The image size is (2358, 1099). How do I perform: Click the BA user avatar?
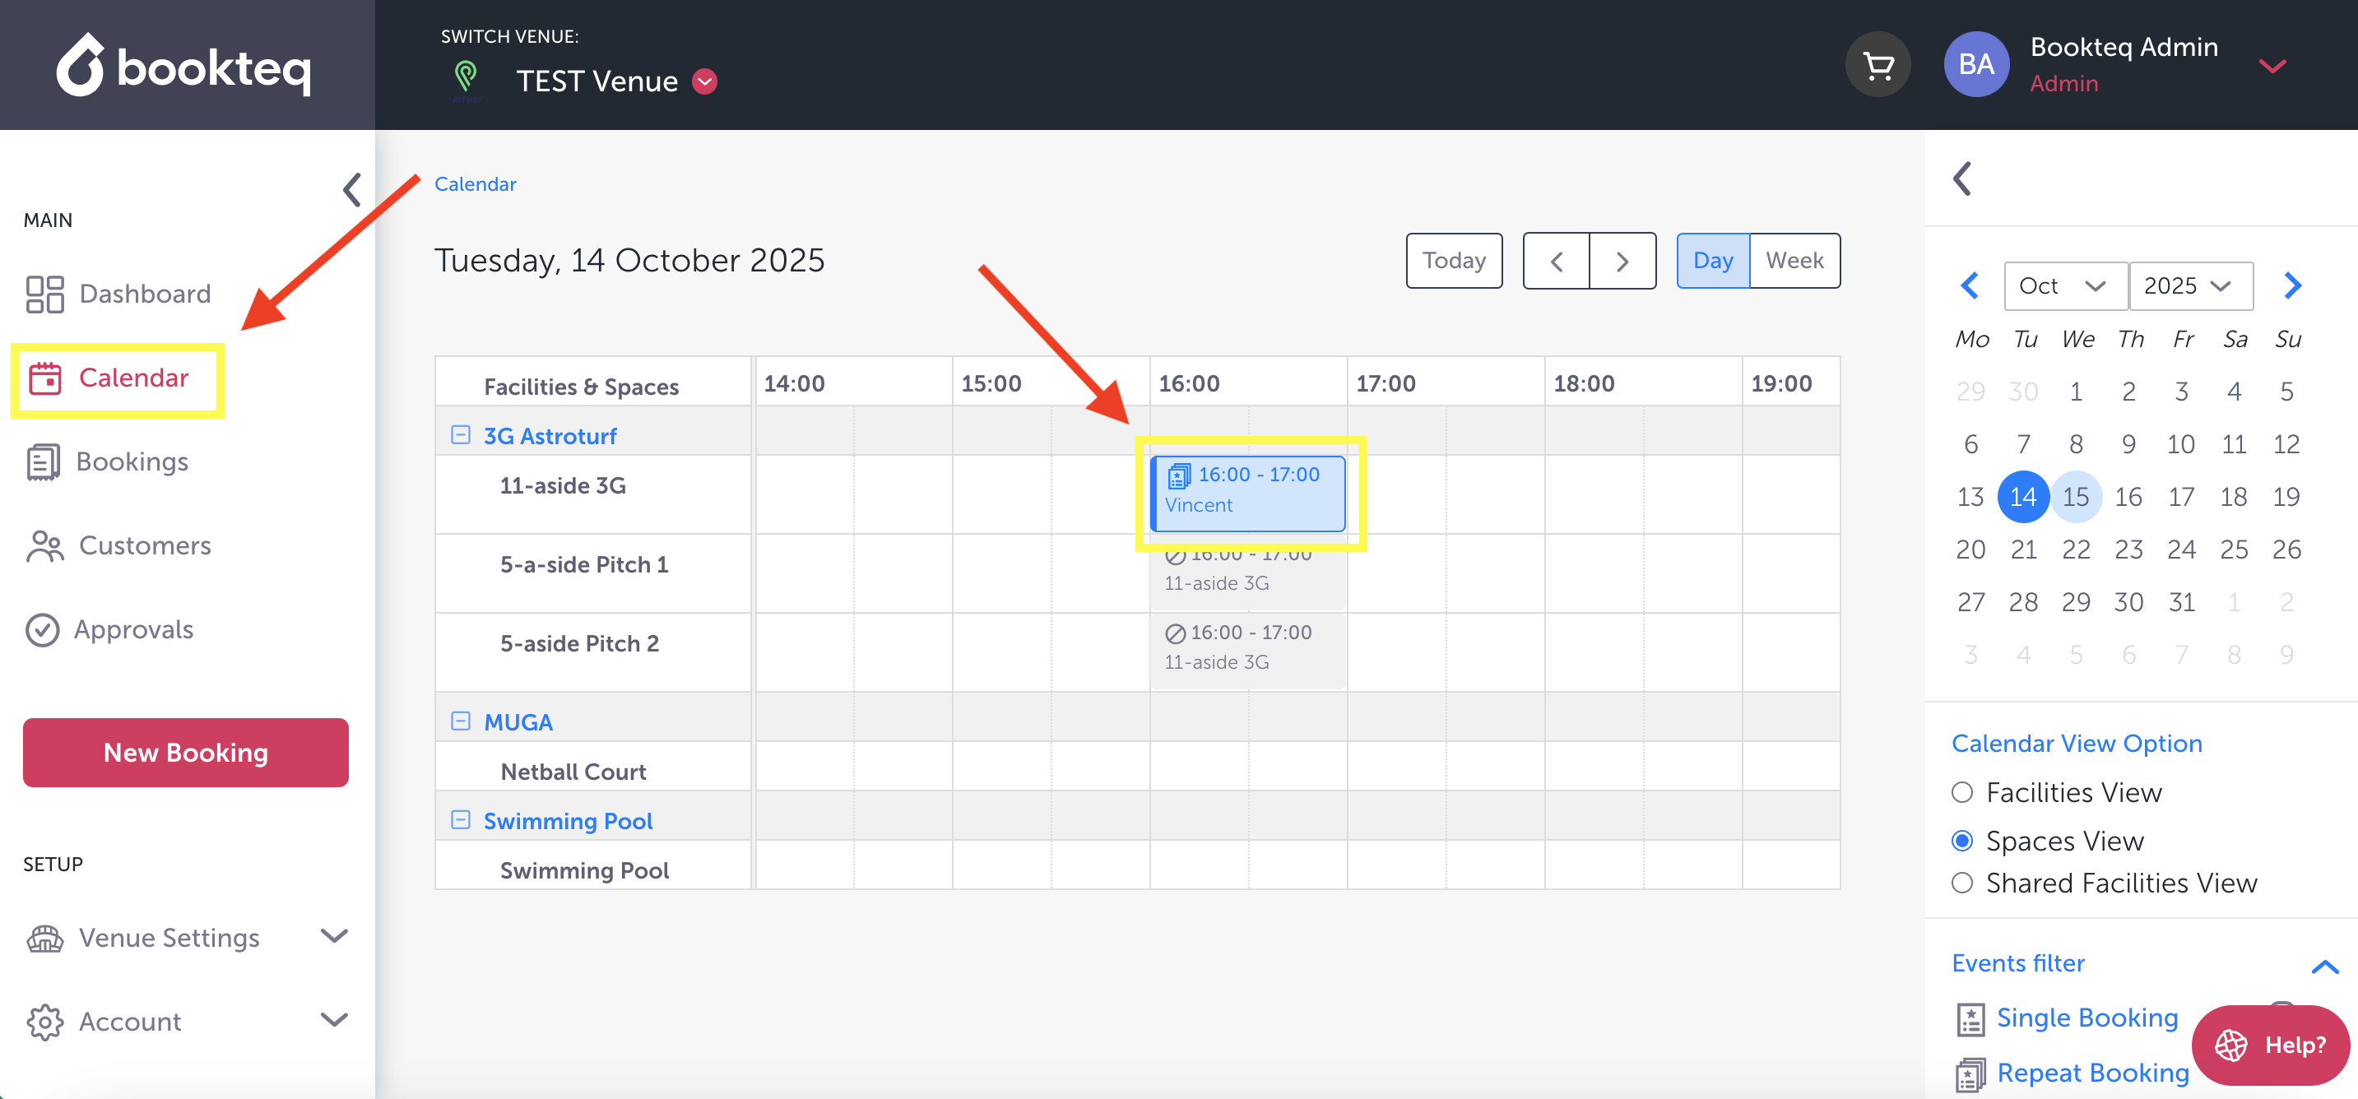click(x=1975, y=65)
